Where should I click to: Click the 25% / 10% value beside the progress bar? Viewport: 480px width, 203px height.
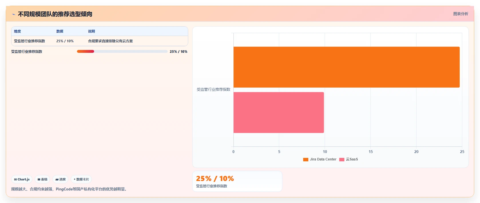(x=178, y=52)
